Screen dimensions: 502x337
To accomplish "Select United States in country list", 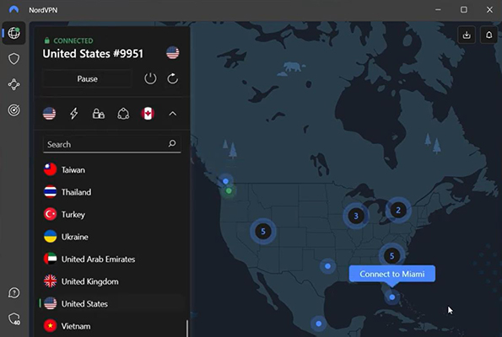I will 111,304.
